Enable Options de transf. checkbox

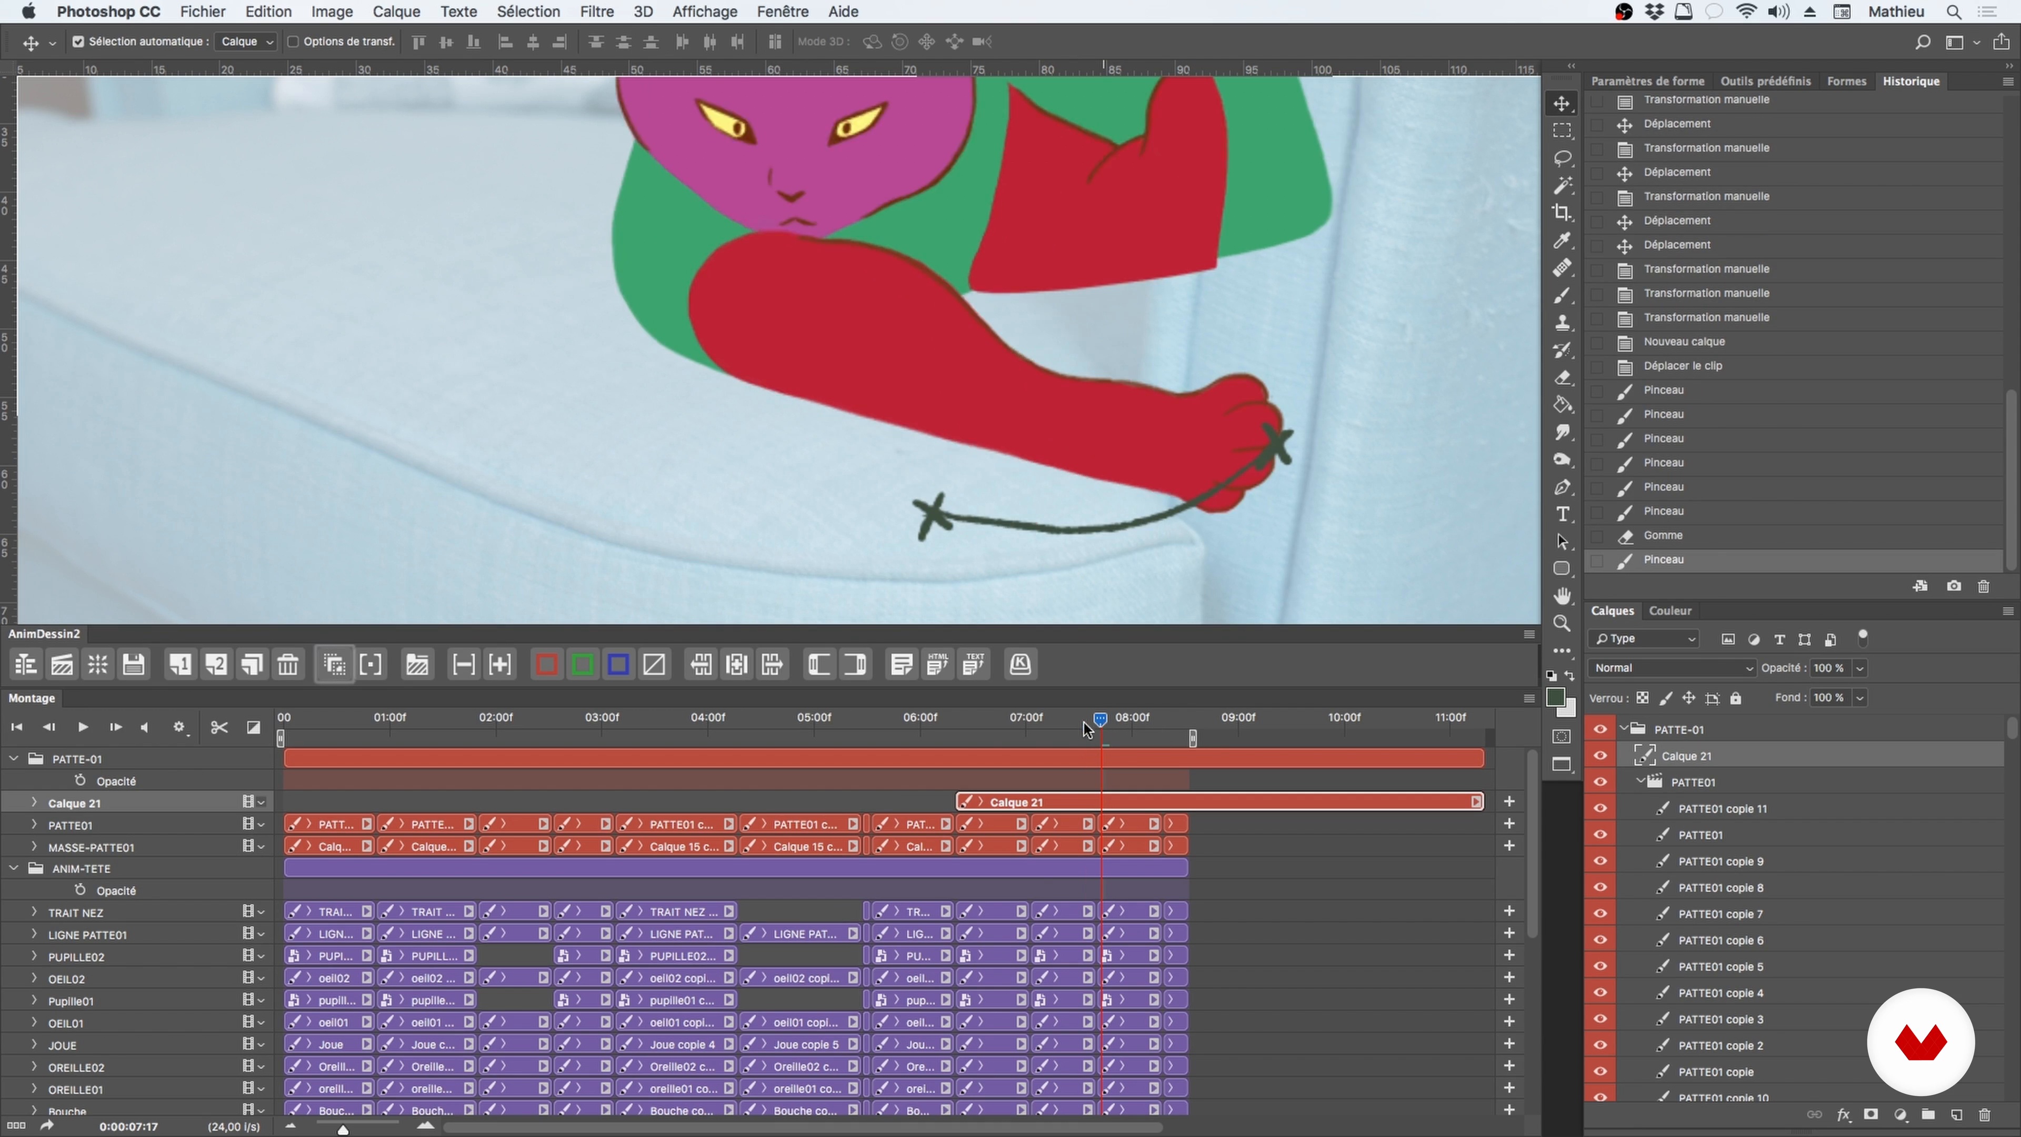(293, 42)
